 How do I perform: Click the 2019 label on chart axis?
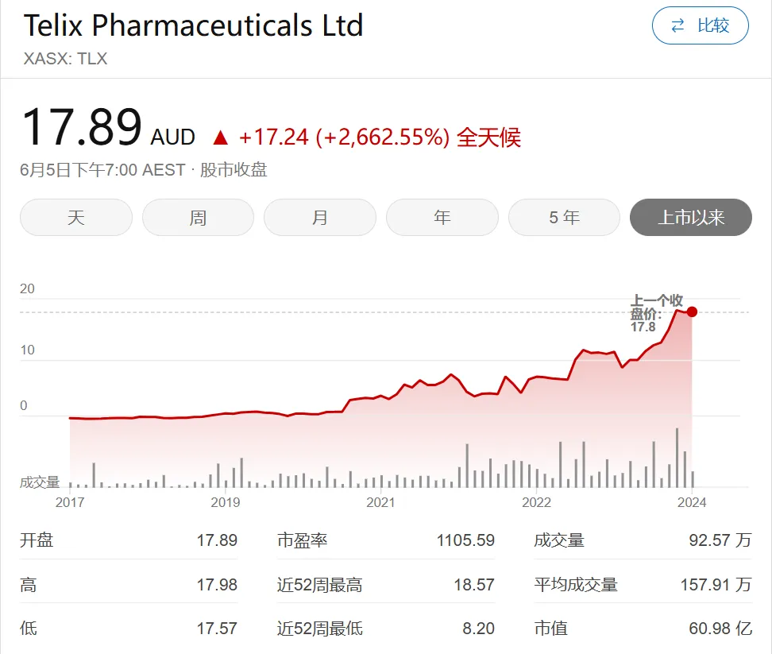point(226,502)
